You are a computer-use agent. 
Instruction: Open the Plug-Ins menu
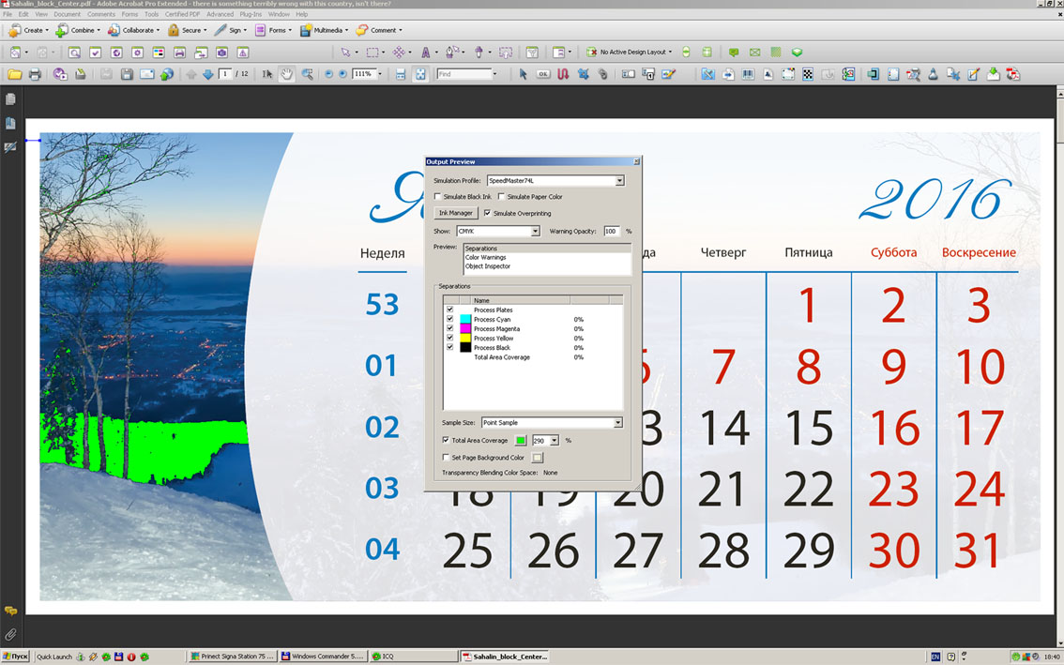[251, 14]
